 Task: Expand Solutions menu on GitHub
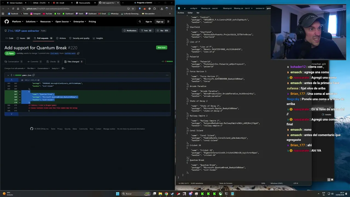click(x=32, y=22)
